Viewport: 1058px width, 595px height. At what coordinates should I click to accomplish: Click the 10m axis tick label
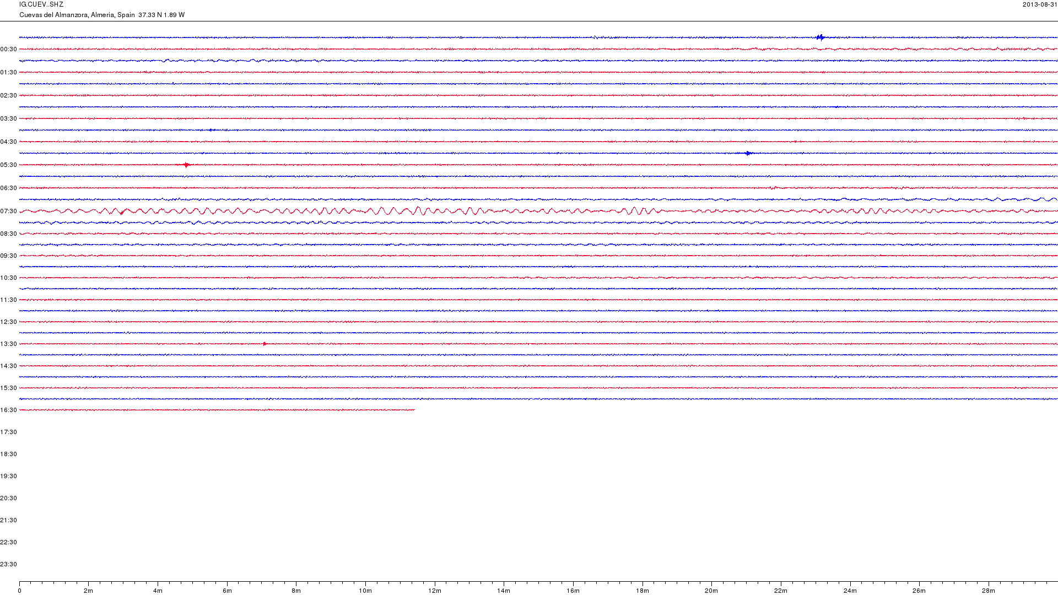365,591
